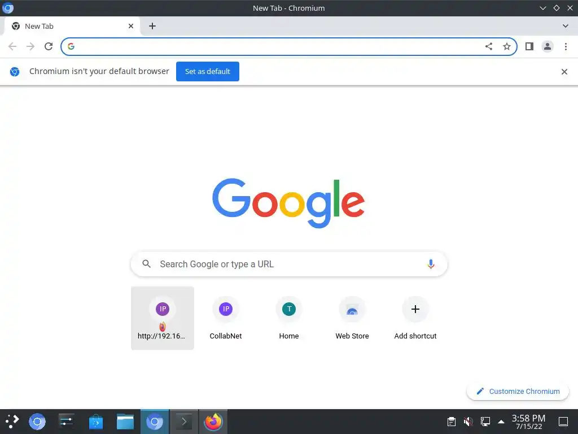Switch to Firefox in taskbar

(213, 422)
